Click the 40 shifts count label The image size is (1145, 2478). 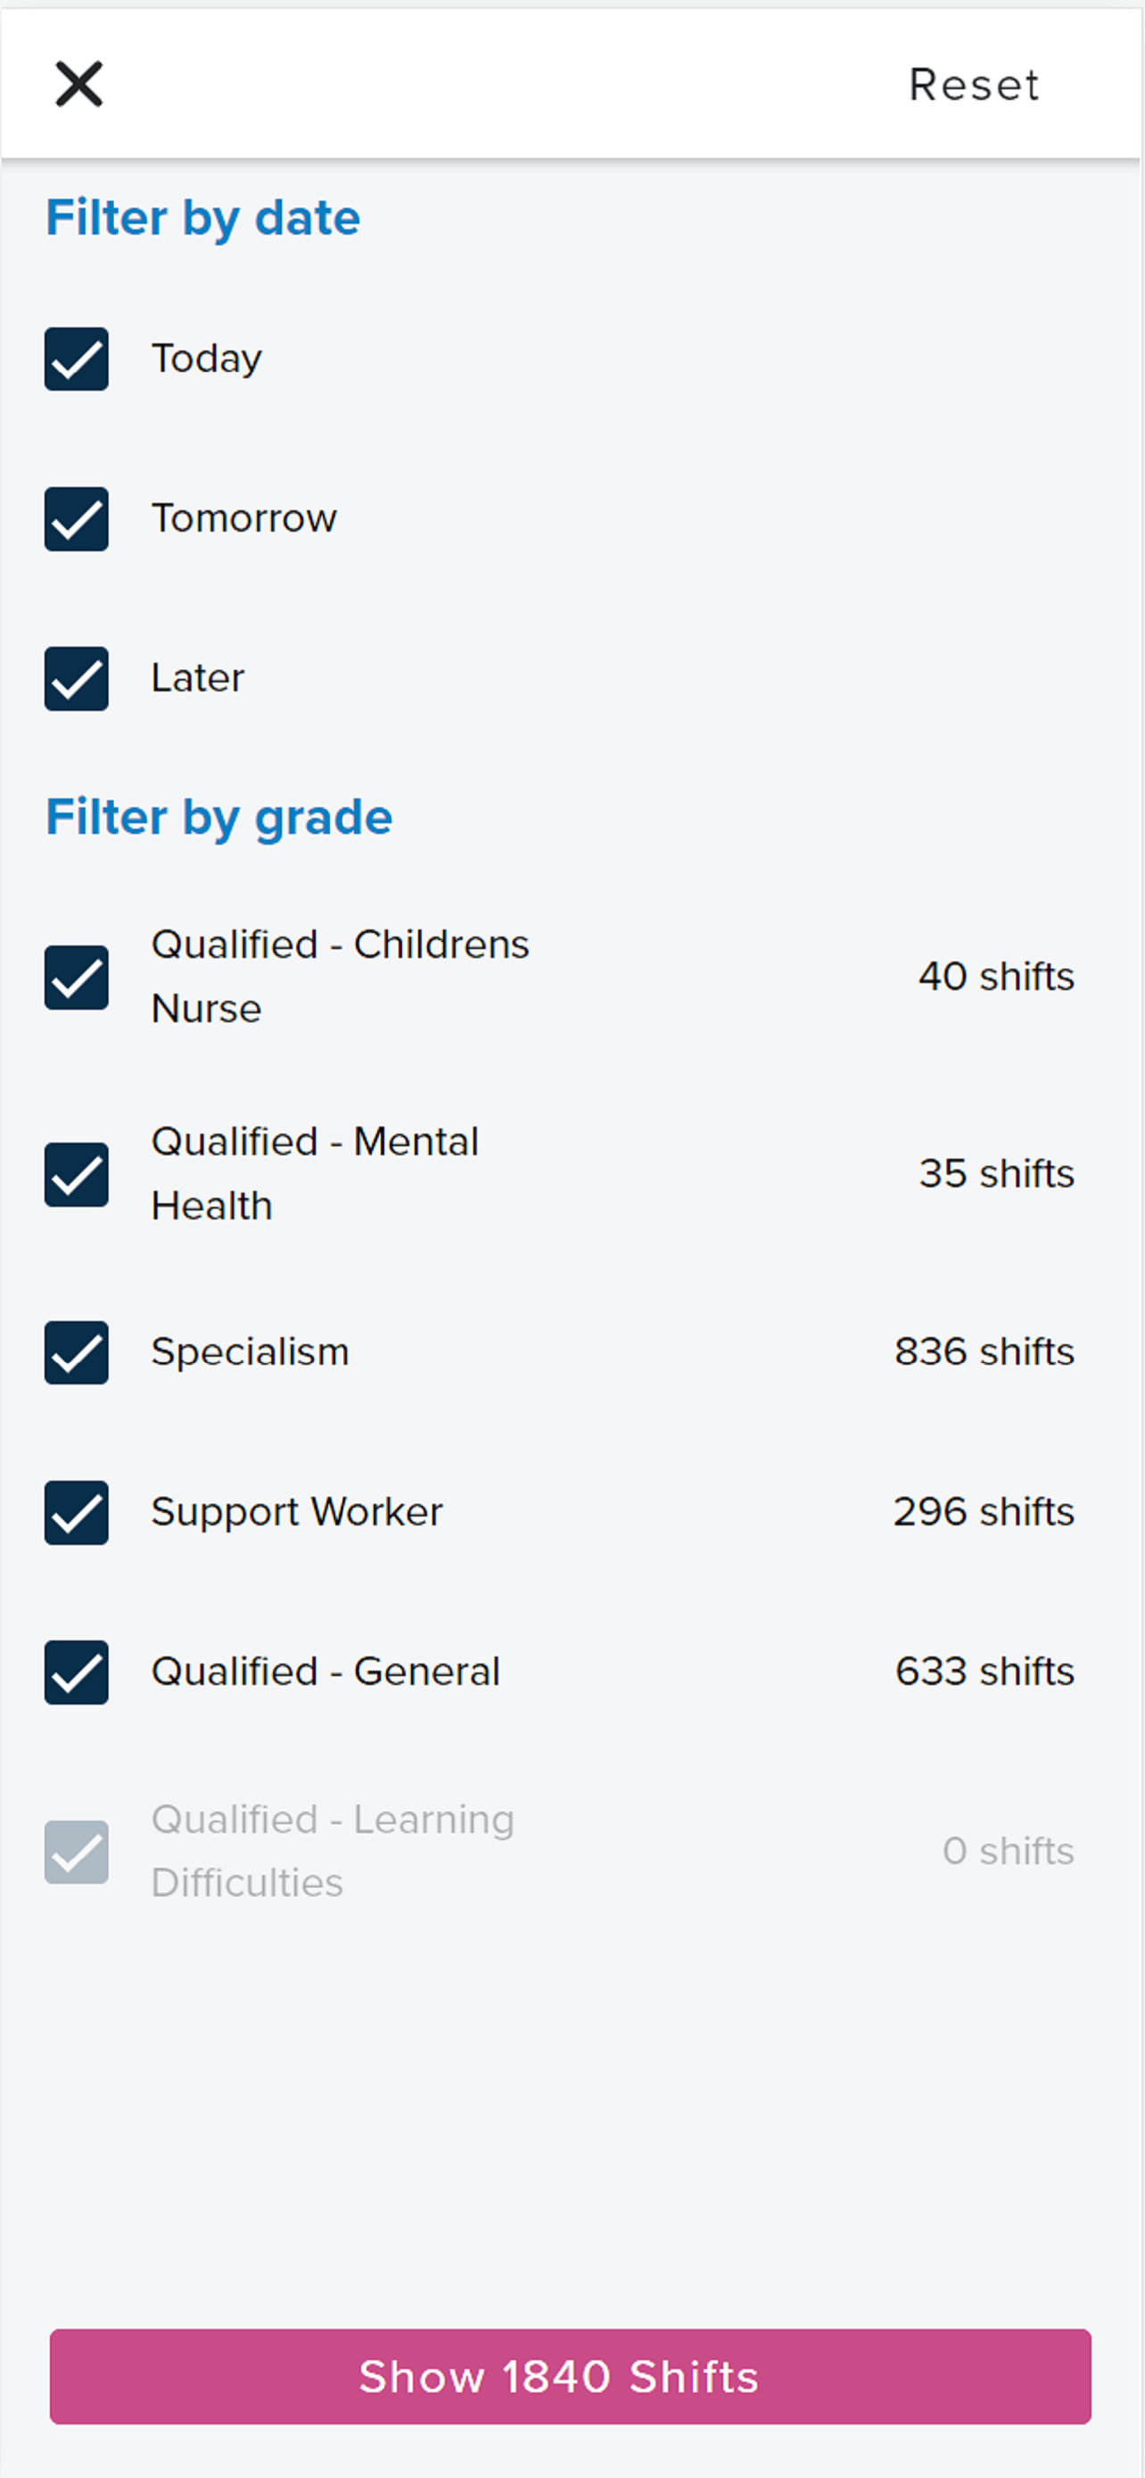(x=996, y=977)
